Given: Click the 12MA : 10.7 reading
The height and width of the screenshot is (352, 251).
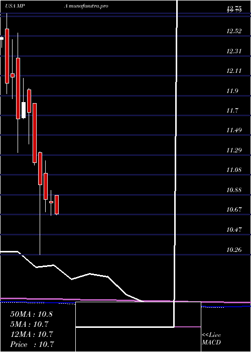Looking at the screenshot, I should click(x=31, y=334).
